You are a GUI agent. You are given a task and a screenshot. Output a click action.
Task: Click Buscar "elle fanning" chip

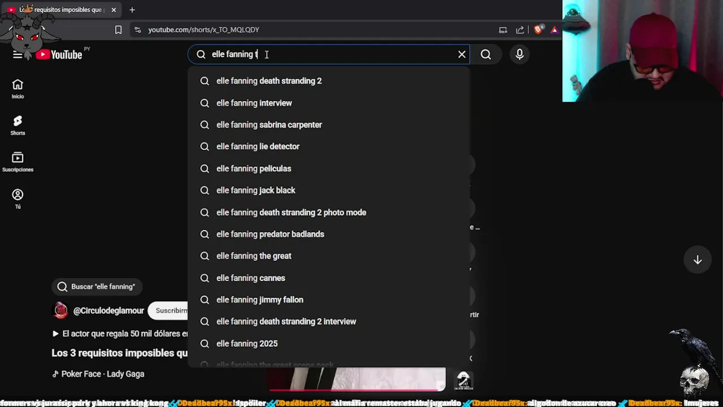tap(97, 287)
